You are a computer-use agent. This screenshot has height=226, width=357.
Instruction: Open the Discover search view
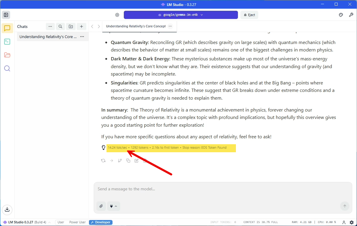[7, 68]
